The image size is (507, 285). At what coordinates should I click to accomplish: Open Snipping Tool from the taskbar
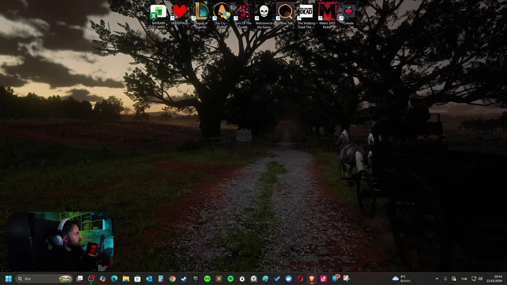click(346, 279)
